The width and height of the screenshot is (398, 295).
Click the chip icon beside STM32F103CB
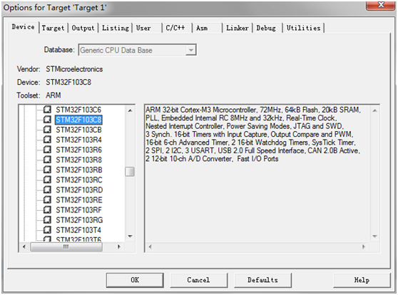pos(47,130)
